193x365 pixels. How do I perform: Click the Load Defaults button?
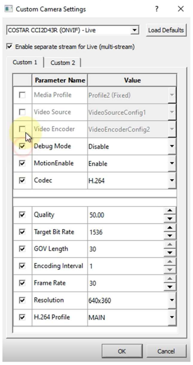166,30
